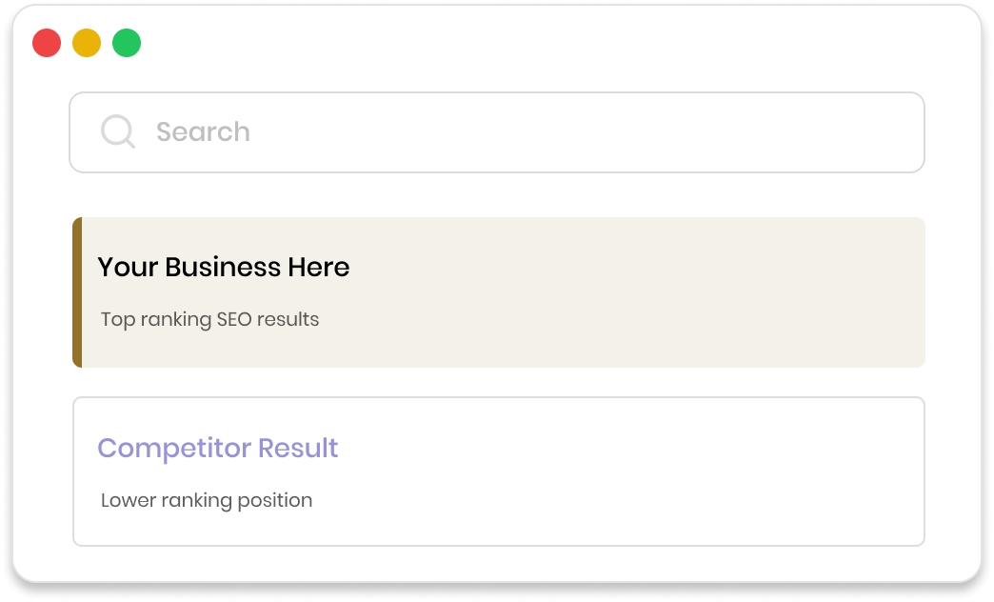Click the gold accent bar on top result
Image resolution: width=994 pixels, height=602 pixels.
click(x=77, y=292)
